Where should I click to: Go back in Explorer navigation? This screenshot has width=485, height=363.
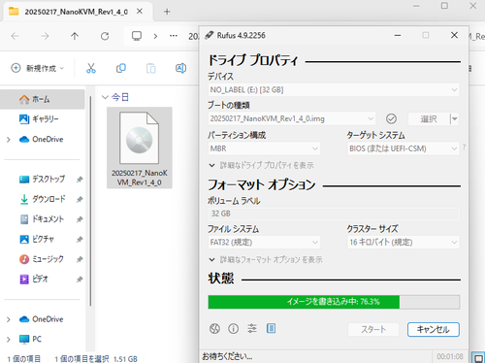click(15, 36)
